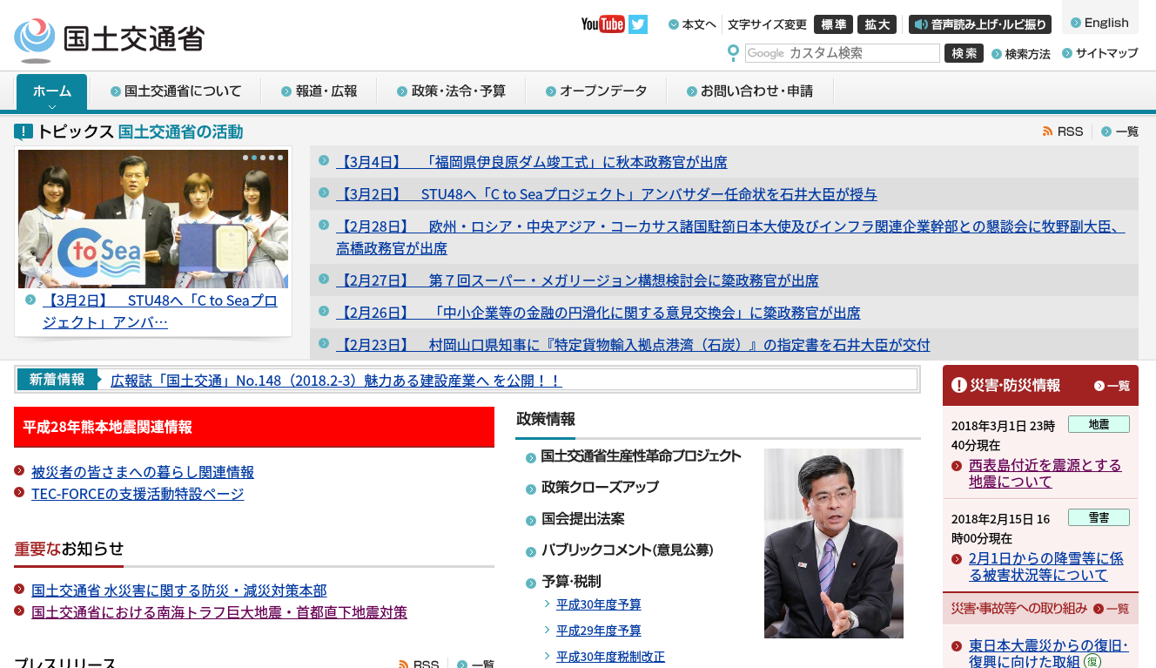
Task: Open オープンデータ menu
Action: click(x=596, y=91)
